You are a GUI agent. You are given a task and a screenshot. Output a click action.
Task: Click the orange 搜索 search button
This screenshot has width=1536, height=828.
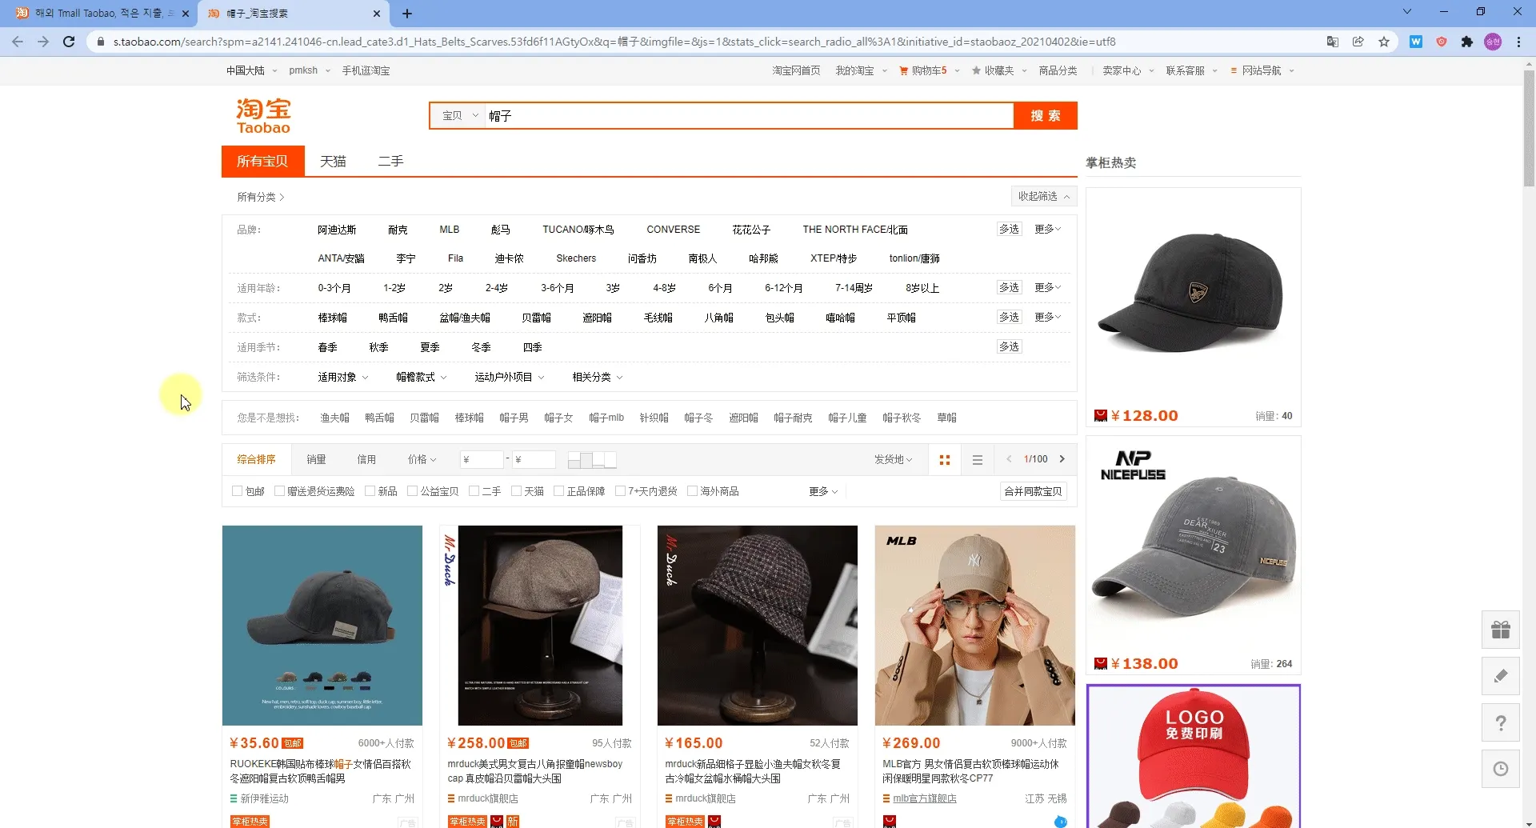[x=1045, y=116]
